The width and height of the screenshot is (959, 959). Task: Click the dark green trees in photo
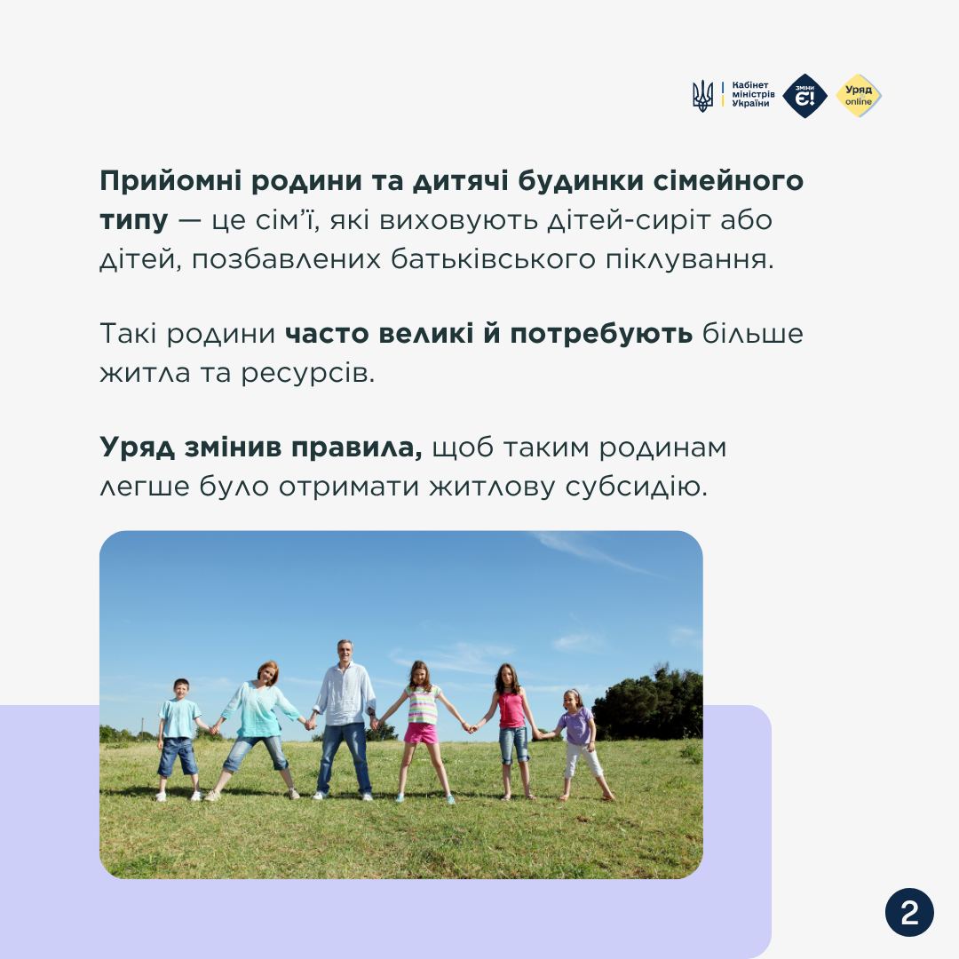pos(653,701)
